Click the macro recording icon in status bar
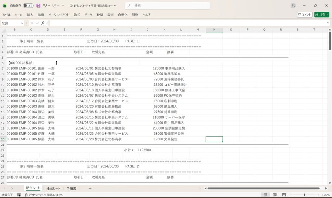The image size is (332, 198). pyautogui.click(x=19, y=195)
